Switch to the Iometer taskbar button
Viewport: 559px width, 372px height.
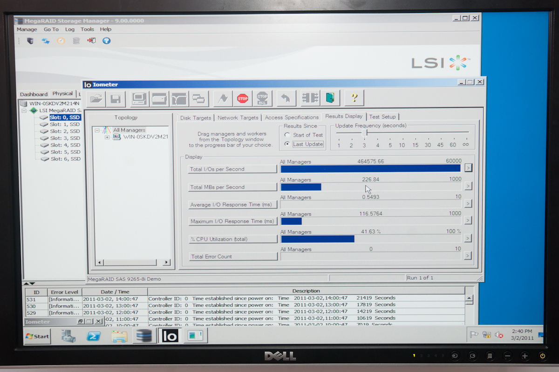pyautogui.click(x=170, y=336)
